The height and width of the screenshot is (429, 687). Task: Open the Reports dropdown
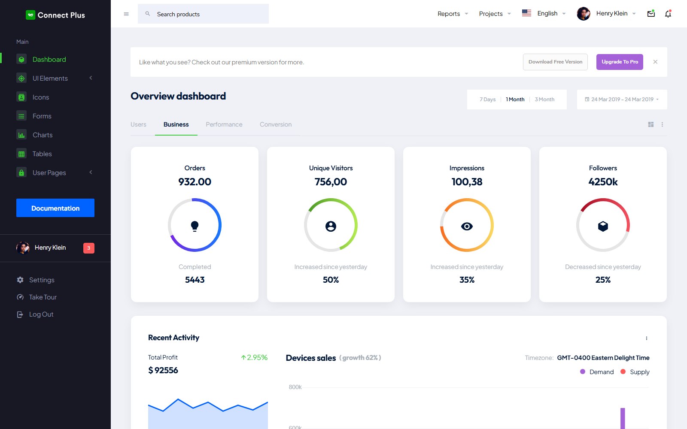tap(453, 14)
